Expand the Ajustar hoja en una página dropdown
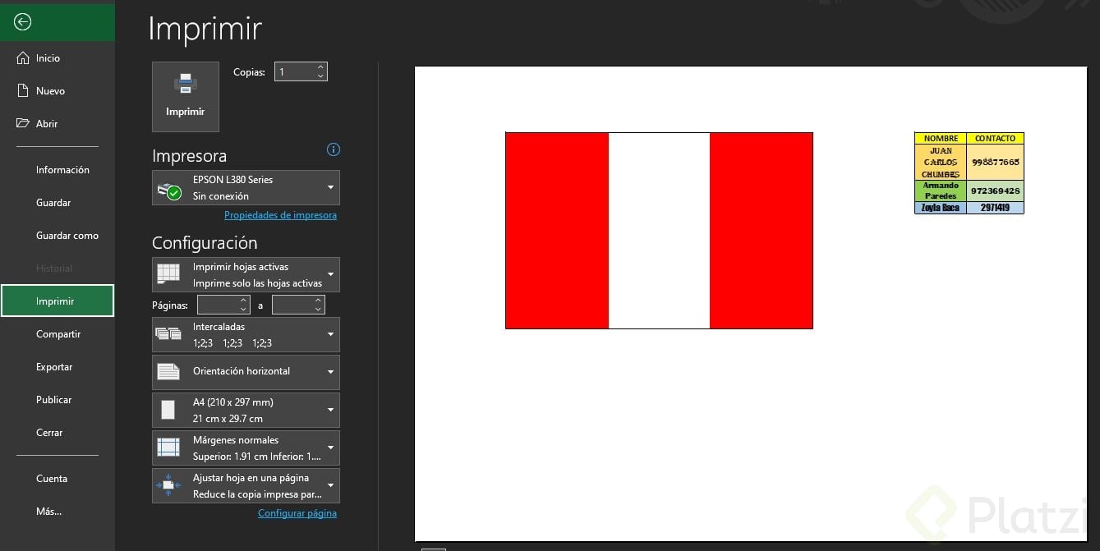The image size is (1100, 551). 246,485
